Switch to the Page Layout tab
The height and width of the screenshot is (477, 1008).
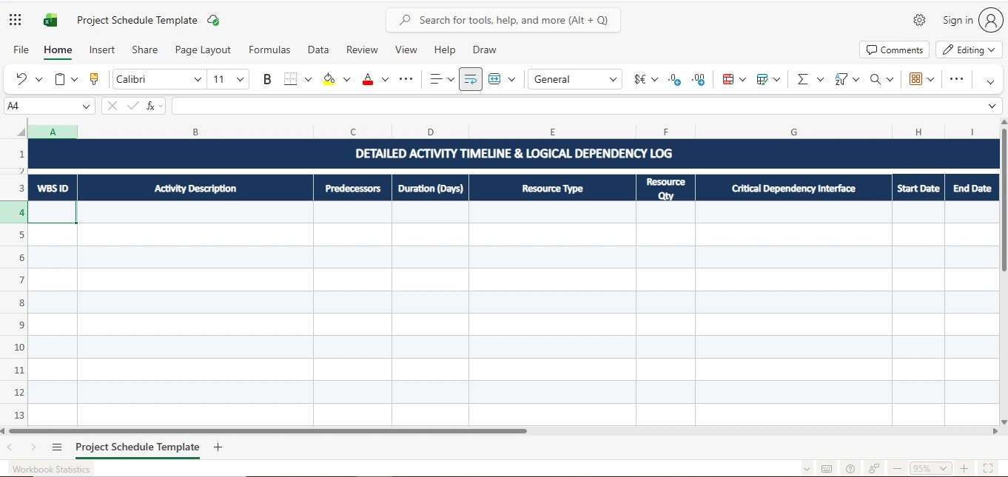click(203, 50)
